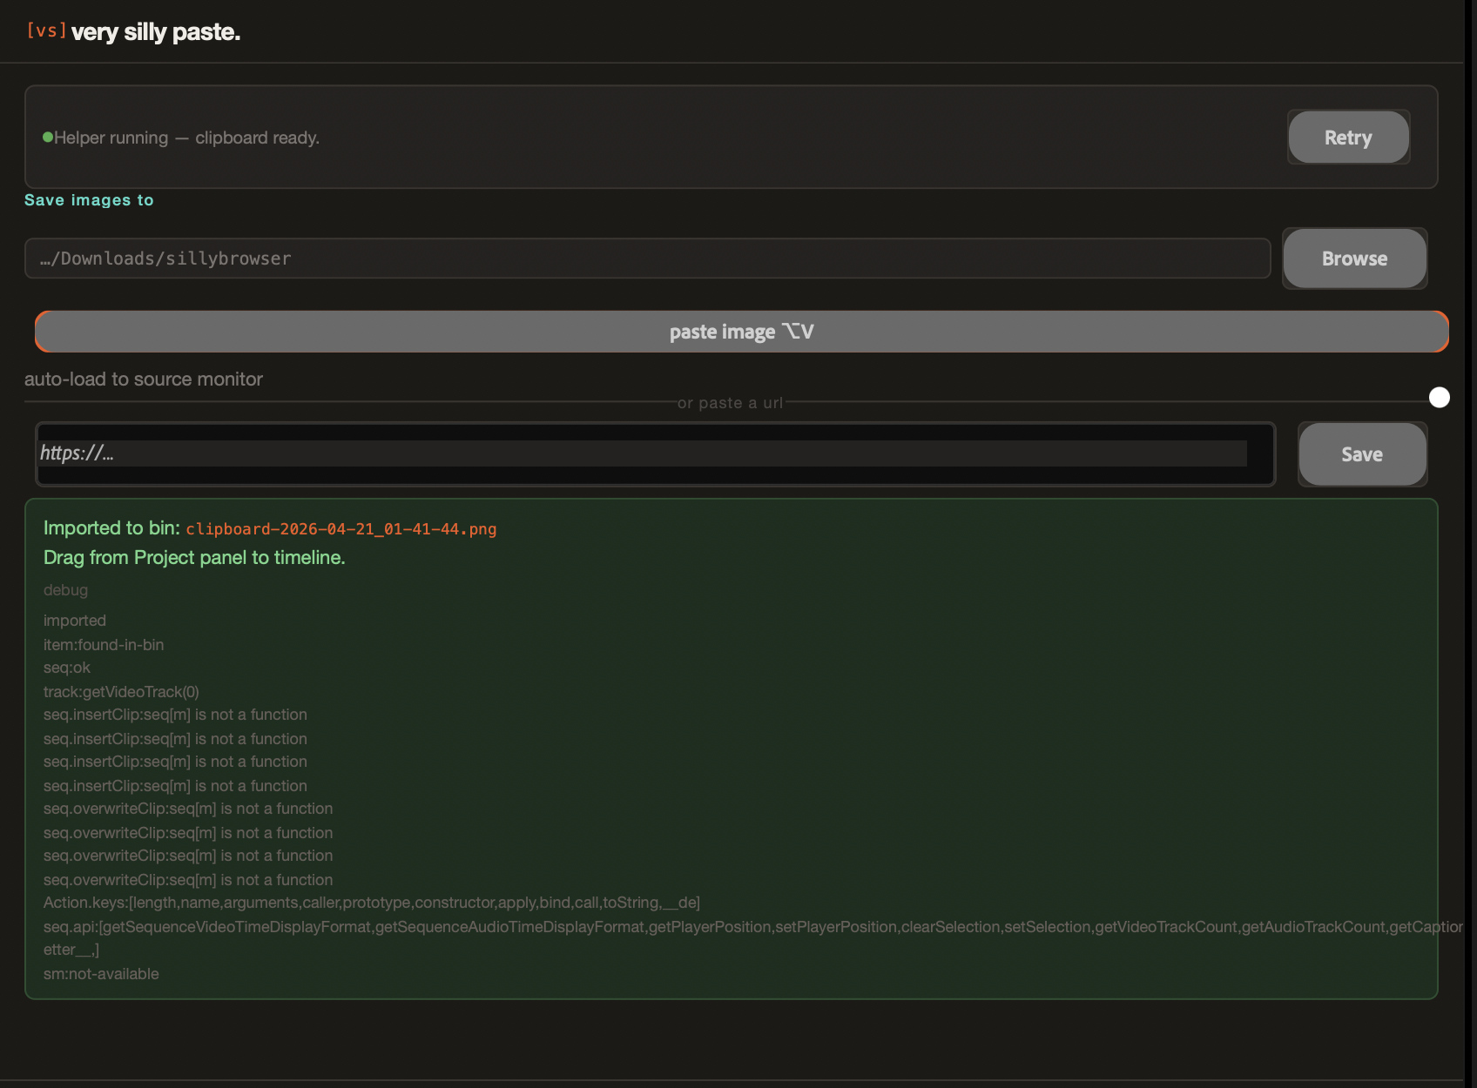
Task: Click the 'sm:not-available' debug line
Action: (101, 974)
